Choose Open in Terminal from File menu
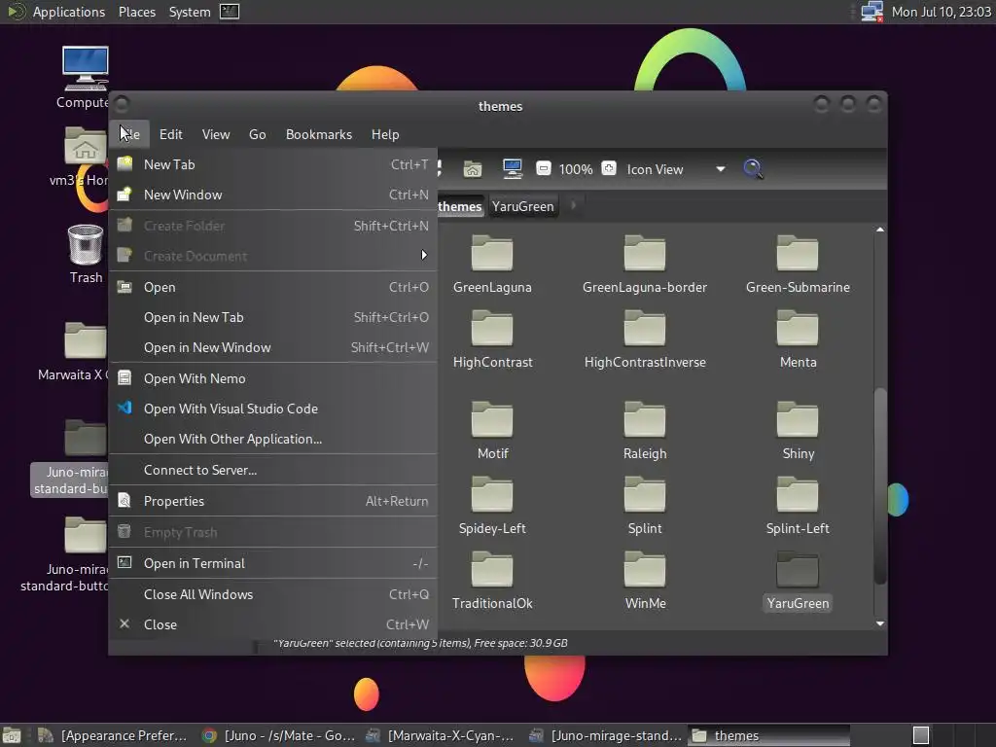996x747 pixels. point(195,563)
